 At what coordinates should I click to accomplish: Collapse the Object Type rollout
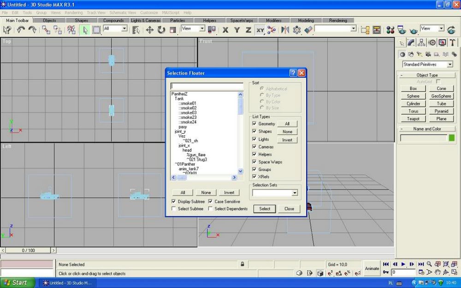coord(427,75)
